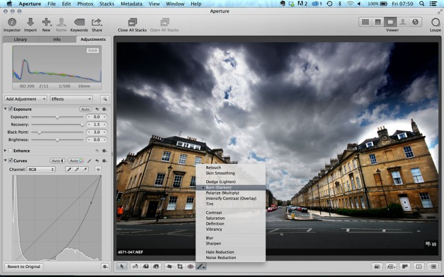Open Exposure gear action menu
Screen dimensions: 444x277
point(104,109)
